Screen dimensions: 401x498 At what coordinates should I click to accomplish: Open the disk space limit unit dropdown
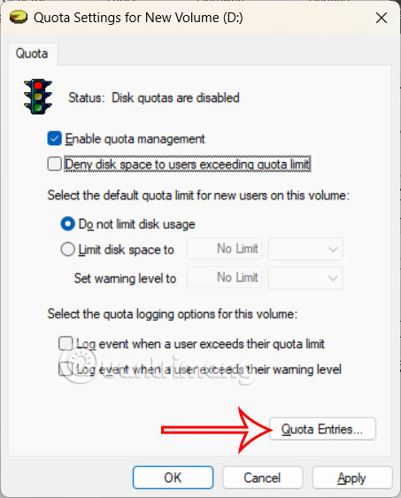click(x=305, y=249)
